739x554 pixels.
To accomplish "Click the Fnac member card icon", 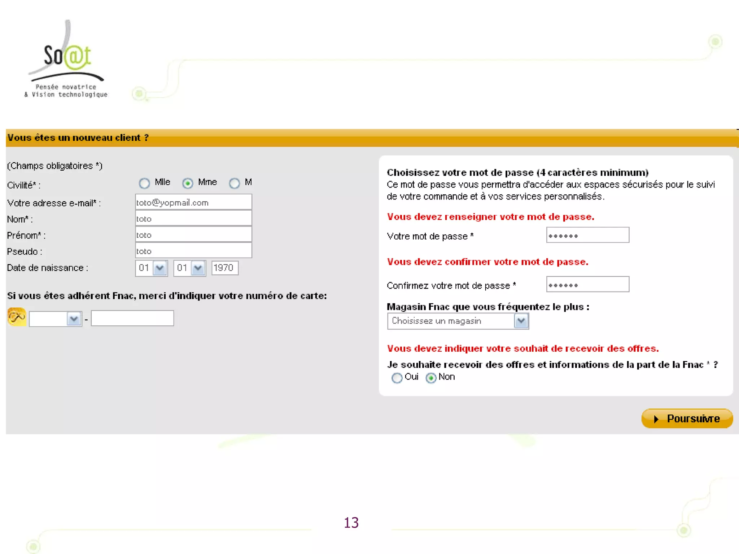I will click(x=17, y=317).
